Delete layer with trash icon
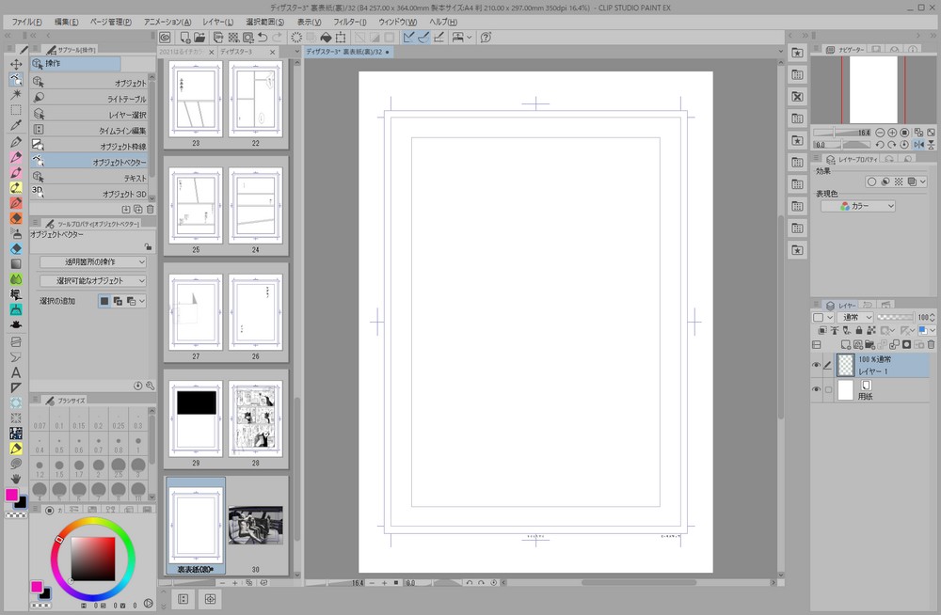The width and height of the screenshot is (941, 615). coord(931,344)
